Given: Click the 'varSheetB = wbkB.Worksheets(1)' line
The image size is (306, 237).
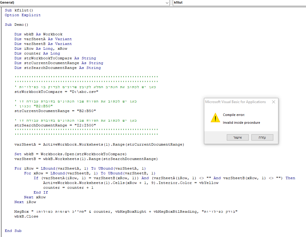Looking at the screenshot, I should 86,159.
